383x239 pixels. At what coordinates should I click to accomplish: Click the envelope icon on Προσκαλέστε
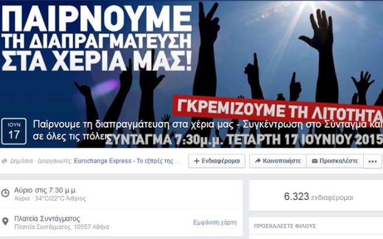point(315,161)
